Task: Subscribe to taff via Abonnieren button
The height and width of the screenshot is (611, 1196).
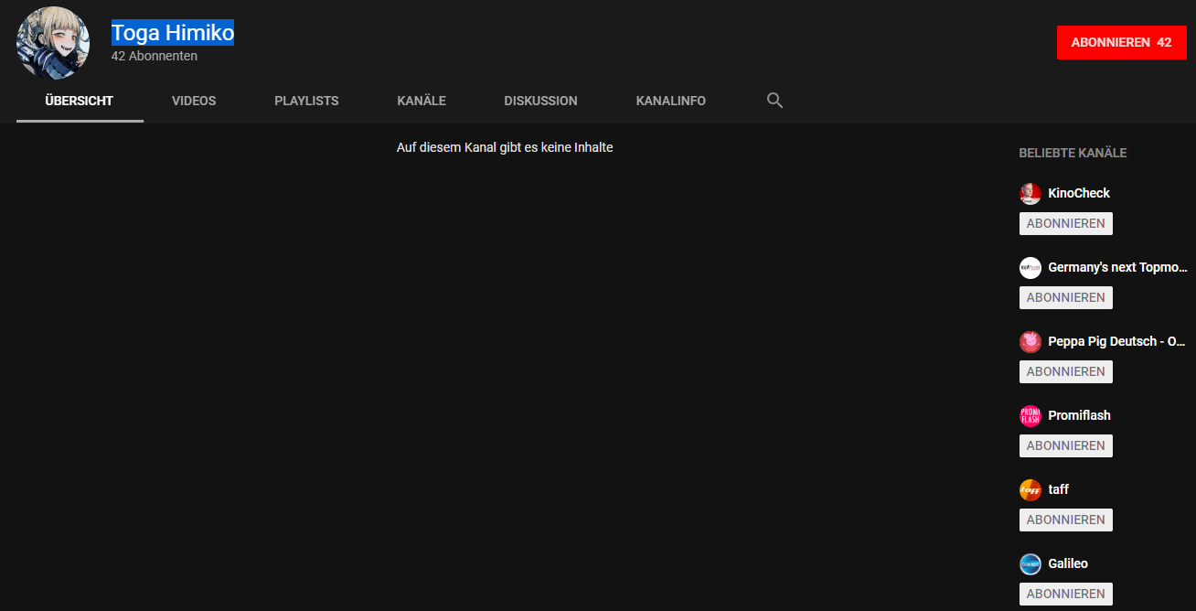Action: coord(1066,520)
